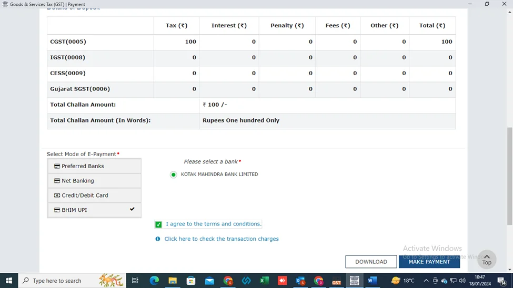Click the Fees (₹) column header
Image resolution: width=513 pixels, height=288 pixels.
338,26
